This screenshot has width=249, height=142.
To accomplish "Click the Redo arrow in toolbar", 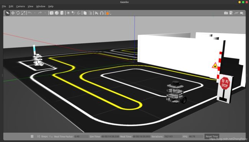I will click(40, 13).
